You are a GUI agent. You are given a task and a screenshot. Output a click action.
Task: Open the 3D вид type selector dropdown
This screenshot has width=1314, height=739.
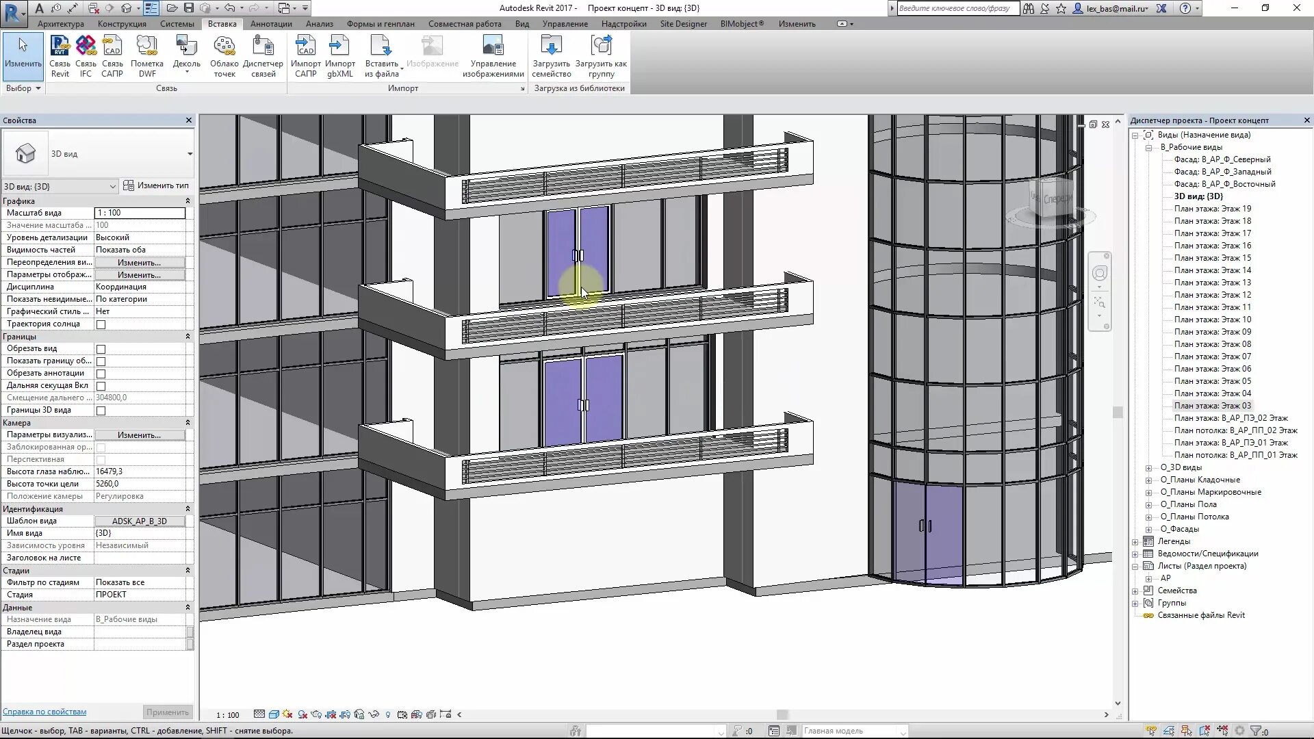[190, 154]
